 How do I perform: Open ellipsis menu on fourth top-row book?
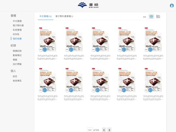(120, 50)
